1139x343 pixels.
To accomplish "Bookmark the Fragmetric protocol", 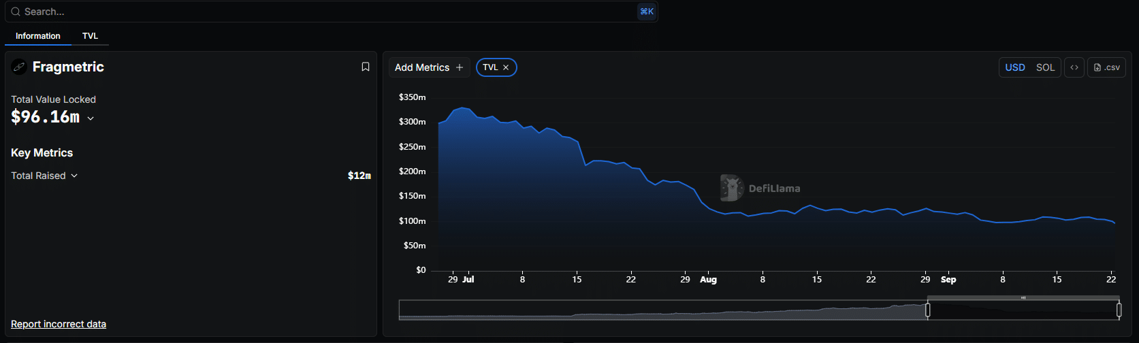I will [366, 67].
